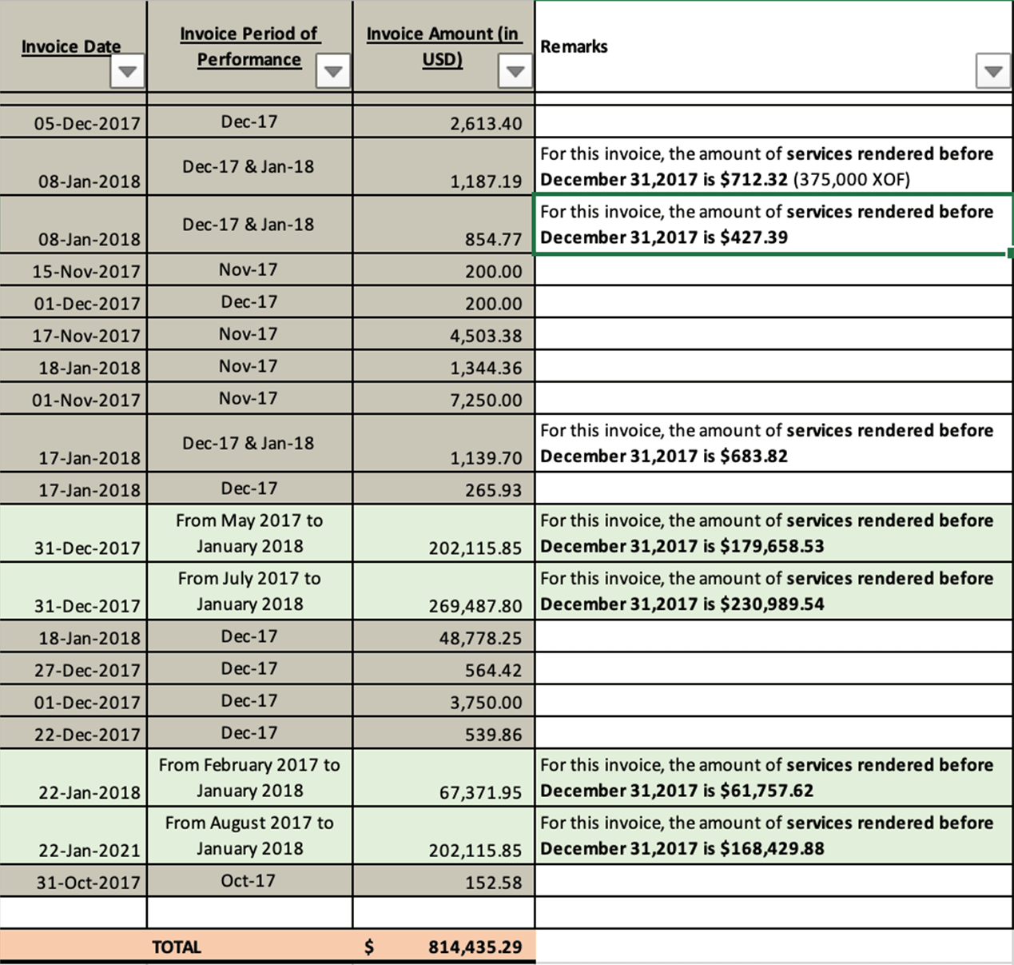The height and width of the screenshot is (965, 1014).
Task: Select the amount cell 3,750.00
Action: click(x=443, y=700)
